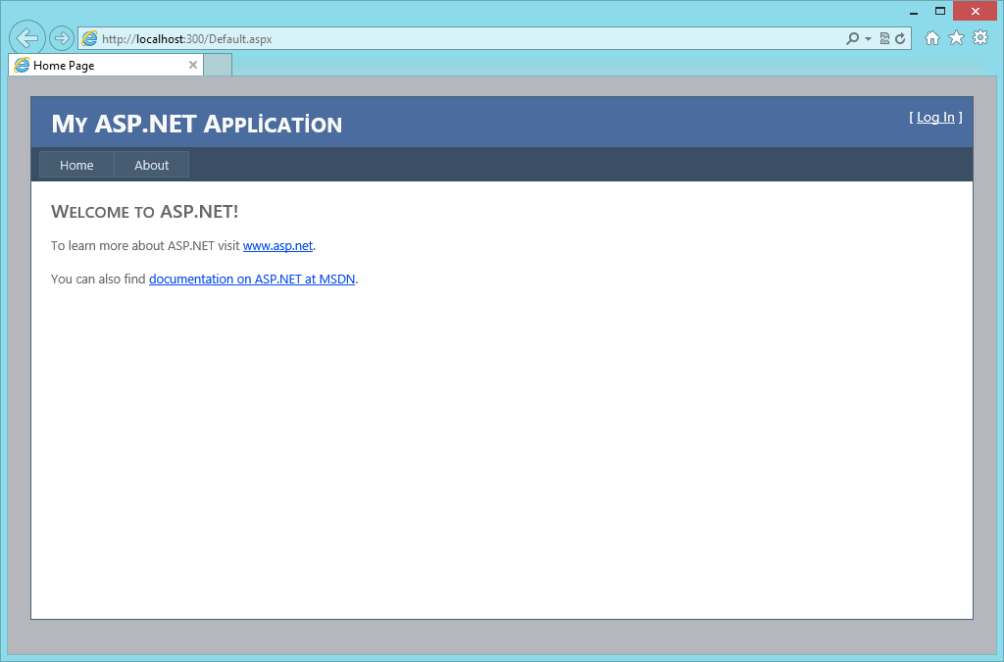
Task: Open the About navigation menu item
Action: point(152,165)
